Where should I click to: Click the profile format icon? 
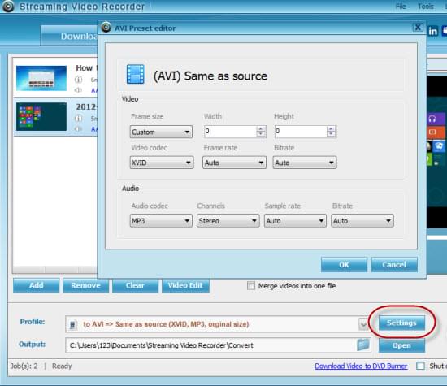coord(73,324)
